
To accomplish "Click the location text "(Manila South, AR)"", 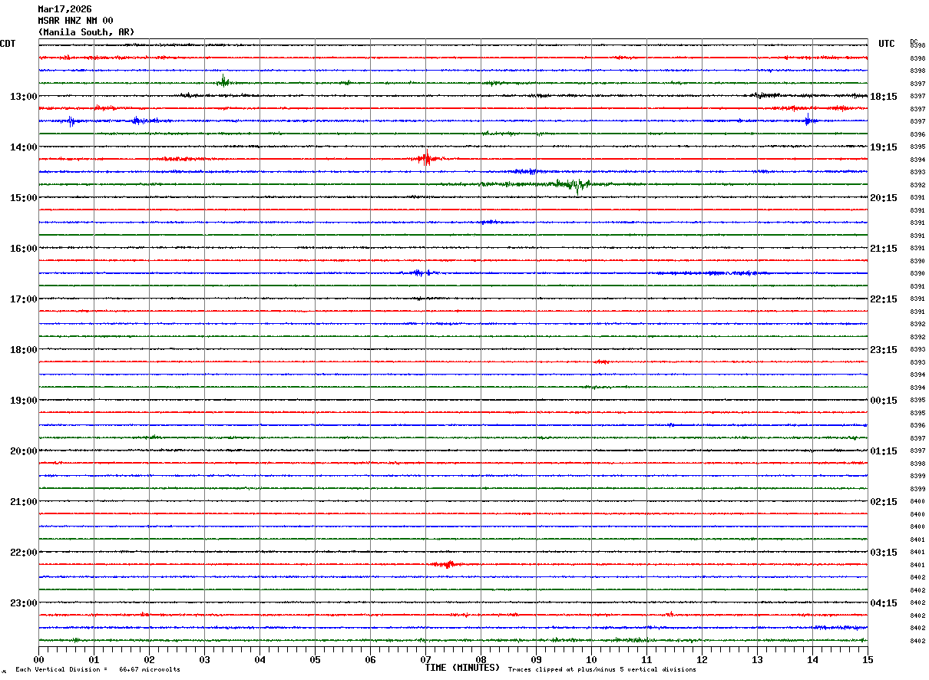I will (86, 32).
